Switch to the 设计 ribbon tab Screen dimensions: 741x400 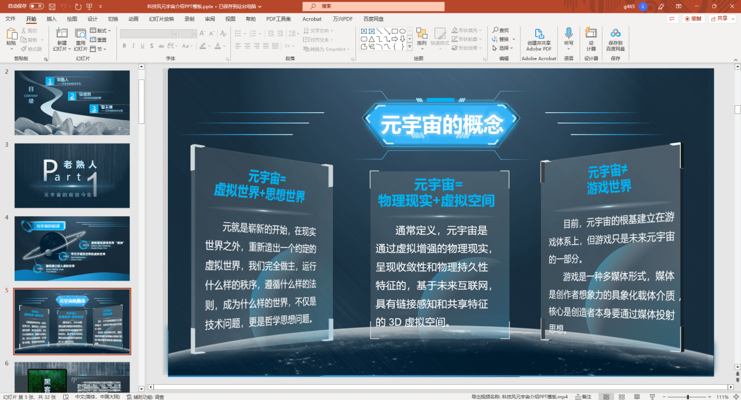(x=92, y=19)
